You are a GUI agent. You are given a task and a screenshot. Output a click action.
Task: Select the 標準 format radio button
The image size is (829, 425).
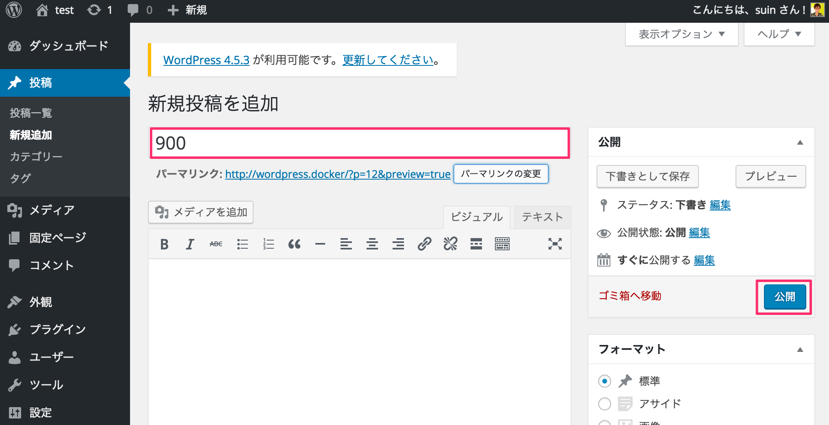click(x=604, y=381)
